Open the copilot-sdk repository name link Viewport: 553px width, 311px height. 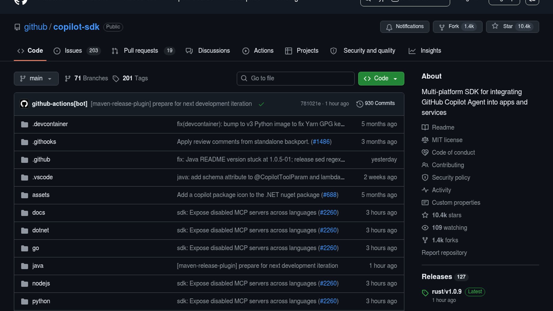[x=76, y=27]
